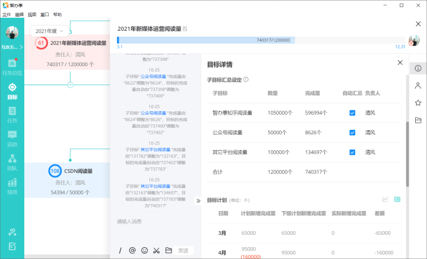Viewport: 427px width, 259px height.
Task: Switch target plan to chart view
Action: coord(385,199)
